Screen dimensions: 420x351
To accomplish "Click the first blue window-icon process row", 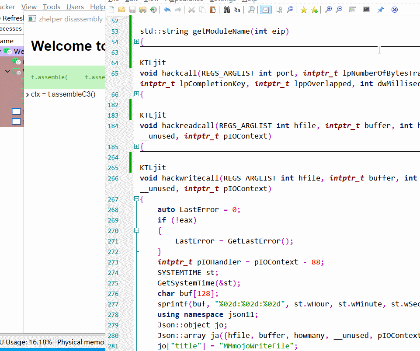I will 16,111.
